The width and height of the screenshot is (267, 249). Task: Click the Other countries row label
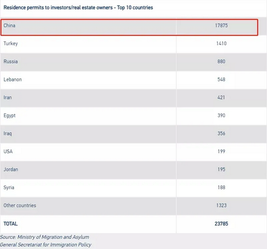click(20, 205)
